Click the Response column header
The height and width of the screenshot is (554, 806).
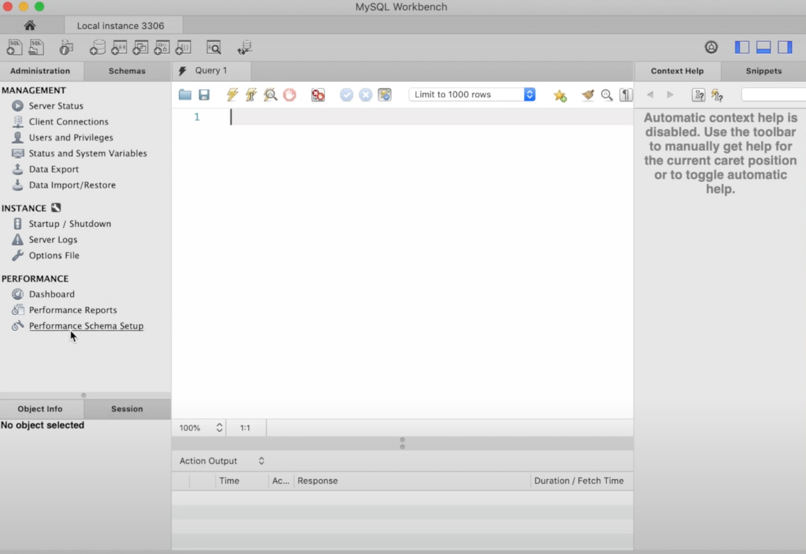point(412,481)
